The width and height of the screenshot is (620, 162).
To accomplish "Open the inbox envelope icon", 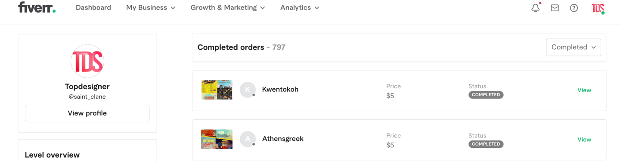I will 555,8.
